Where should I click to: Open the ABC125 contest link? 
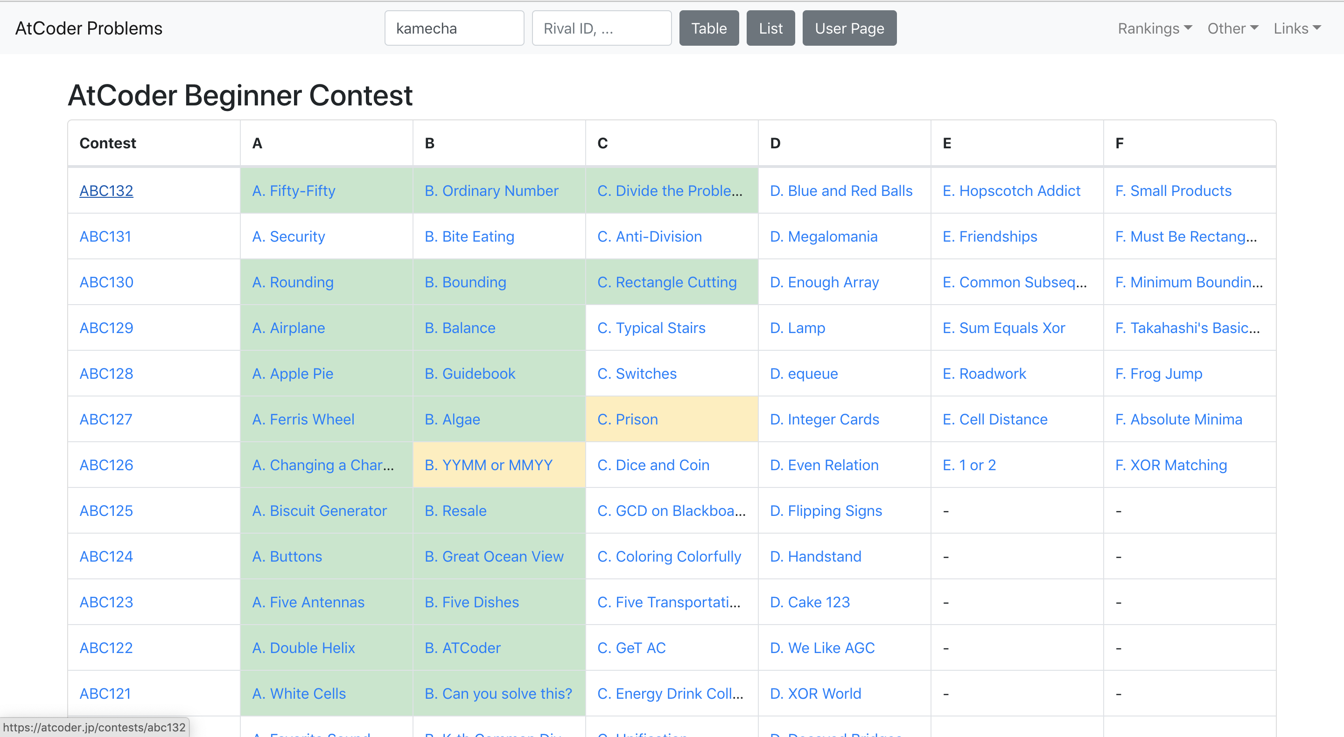[x=106, y=511]
